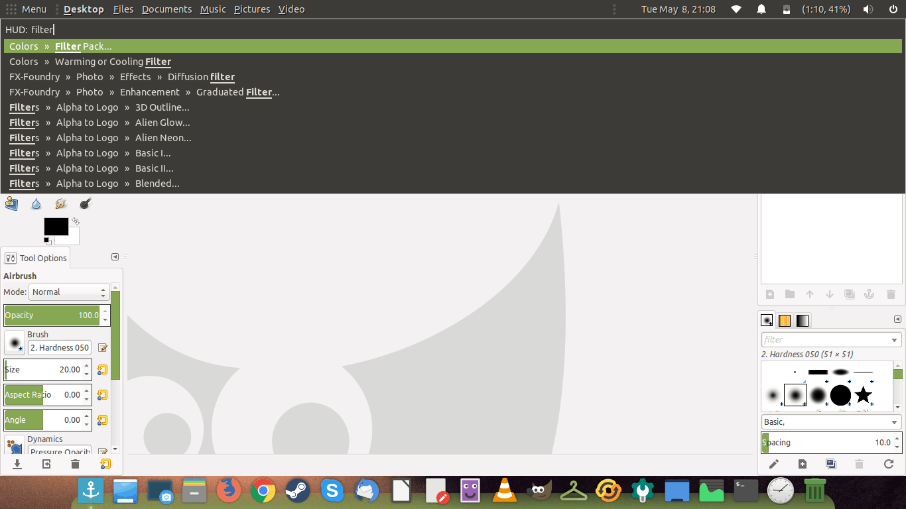Swap foreground and background colors arrow

point(76,221)
